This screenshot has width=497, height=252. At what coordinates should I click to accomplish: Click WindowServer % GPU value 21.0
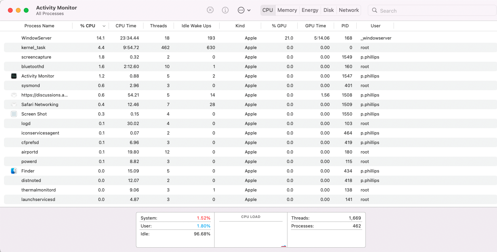pyautogui.click(x=289, y=38)
